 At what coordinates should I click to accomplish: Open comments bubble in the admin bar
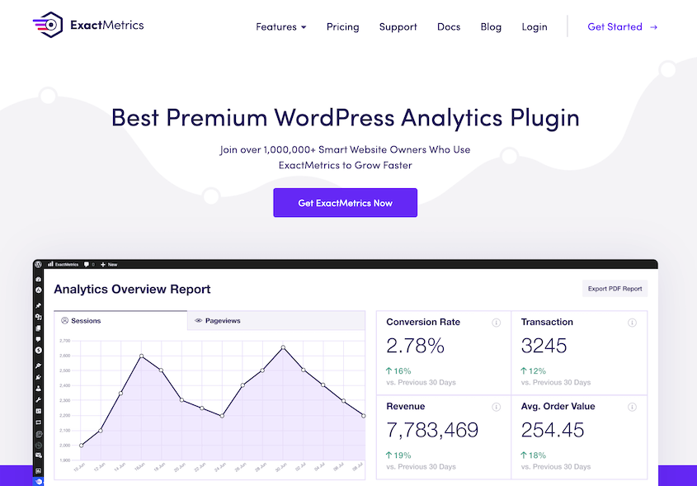point(89,264)
